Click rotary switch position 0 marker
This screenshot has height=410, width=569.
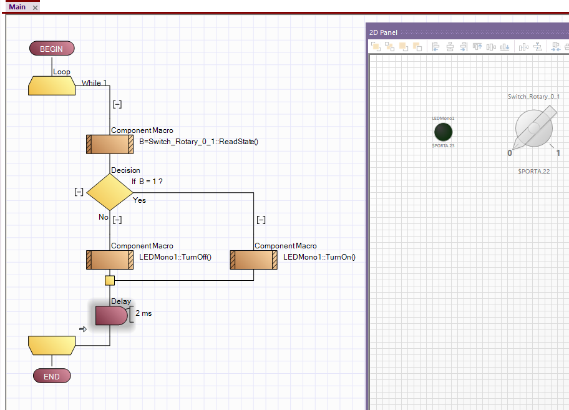pyautogui.click(x=510, y=153)
